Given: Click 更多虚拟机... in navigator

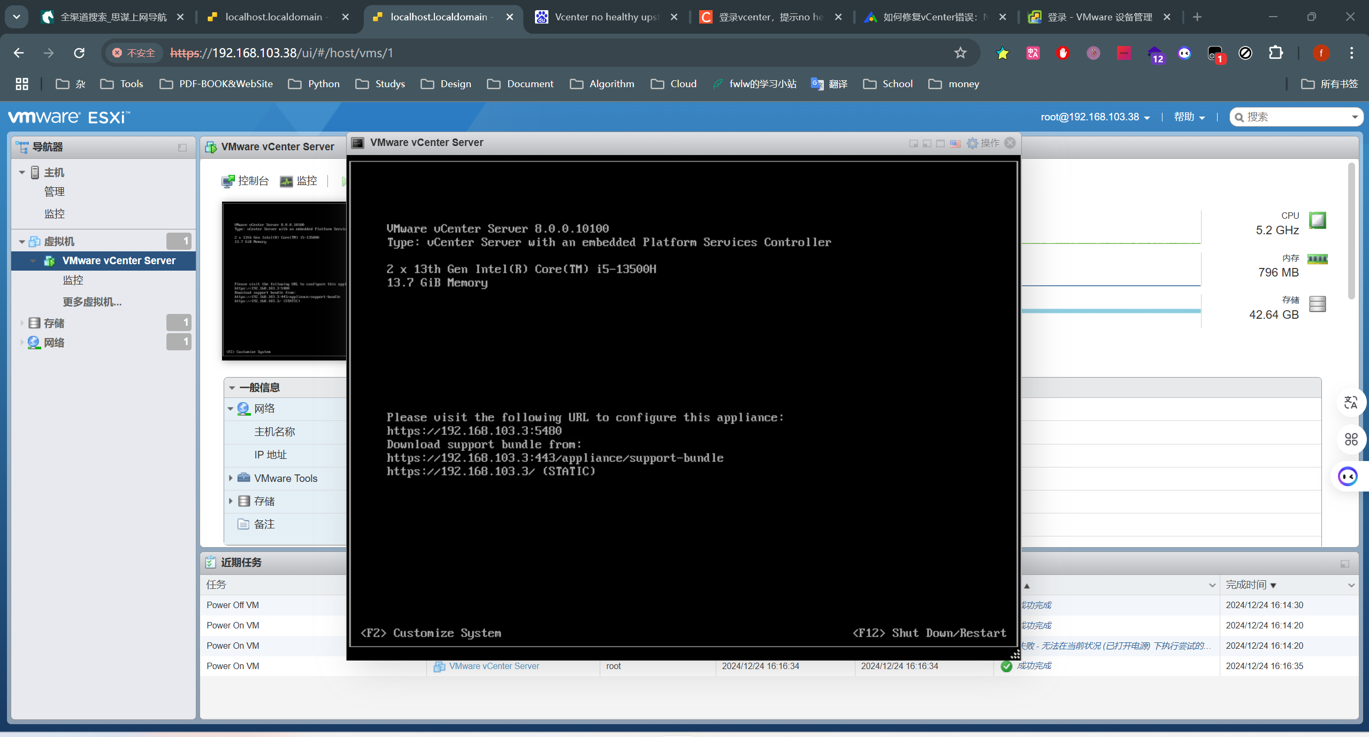Looking at the screenshot, I should tap(92, 302).
